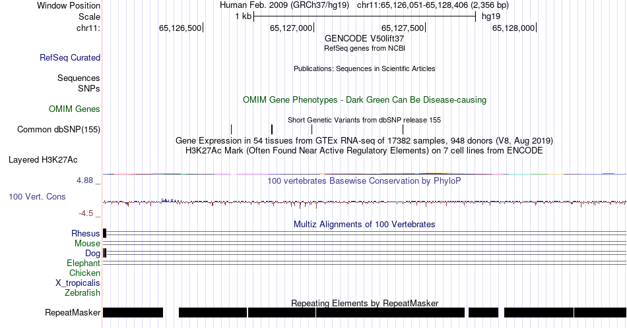Click the Chicken alignment species label
Image resolution: width=627 pixels, height=328 pixels.
84,273
